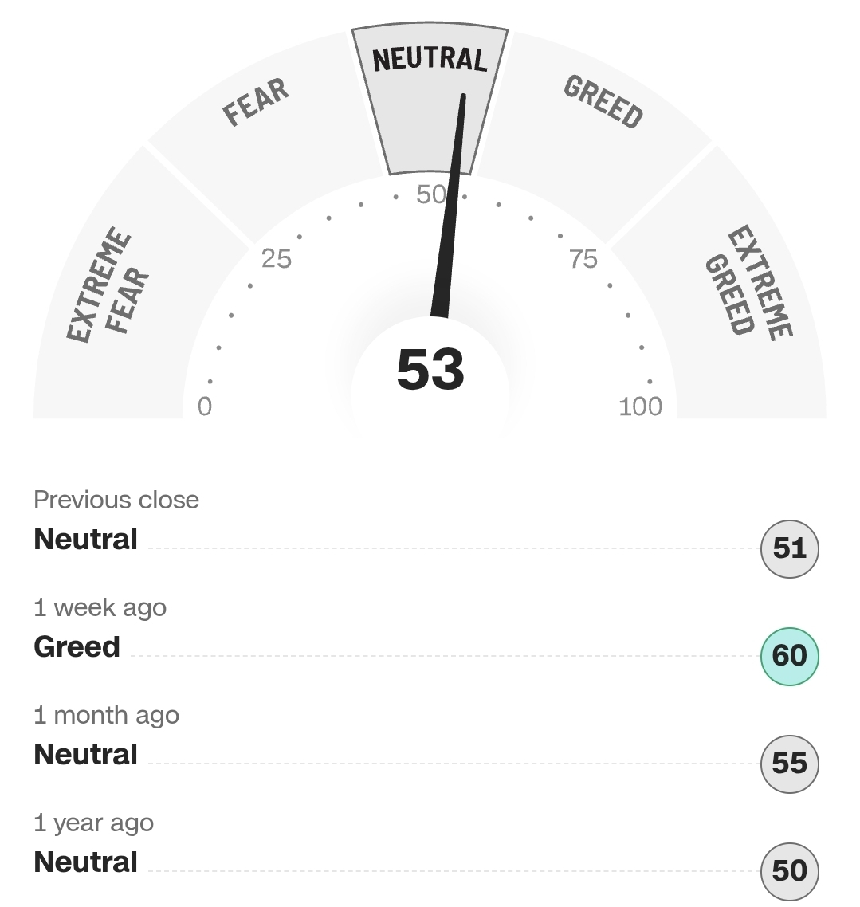Click the large 53 index value
Viewport: 860px width, 907px height.
431,370
